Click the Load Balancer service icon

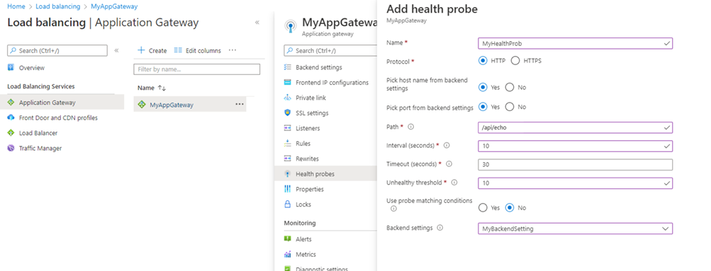[11, 133]
